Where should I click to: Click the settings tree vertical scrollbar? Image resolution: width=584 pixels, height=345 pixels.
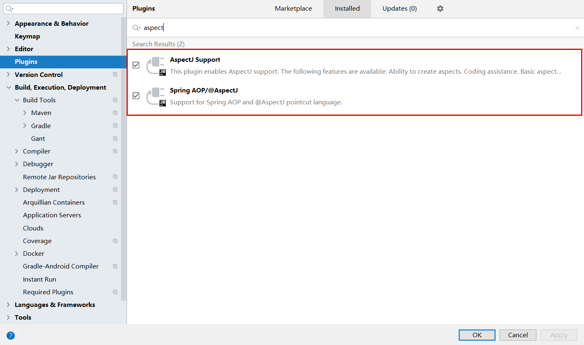(124, 160)
